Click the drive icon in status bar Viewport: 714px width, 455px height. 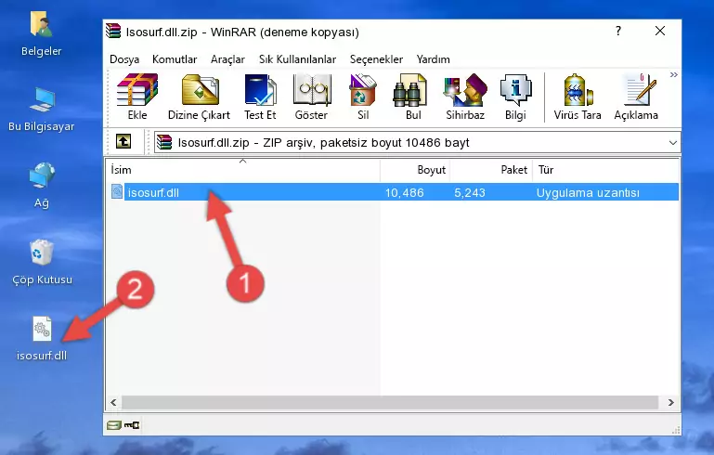pyautogui.click(x=114, y=425)
